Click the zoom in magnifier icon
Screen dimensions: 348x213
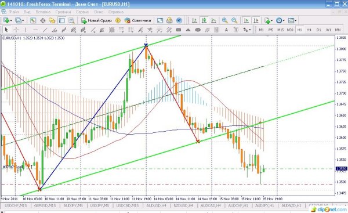pyautogui.click(x=224, y=21)
